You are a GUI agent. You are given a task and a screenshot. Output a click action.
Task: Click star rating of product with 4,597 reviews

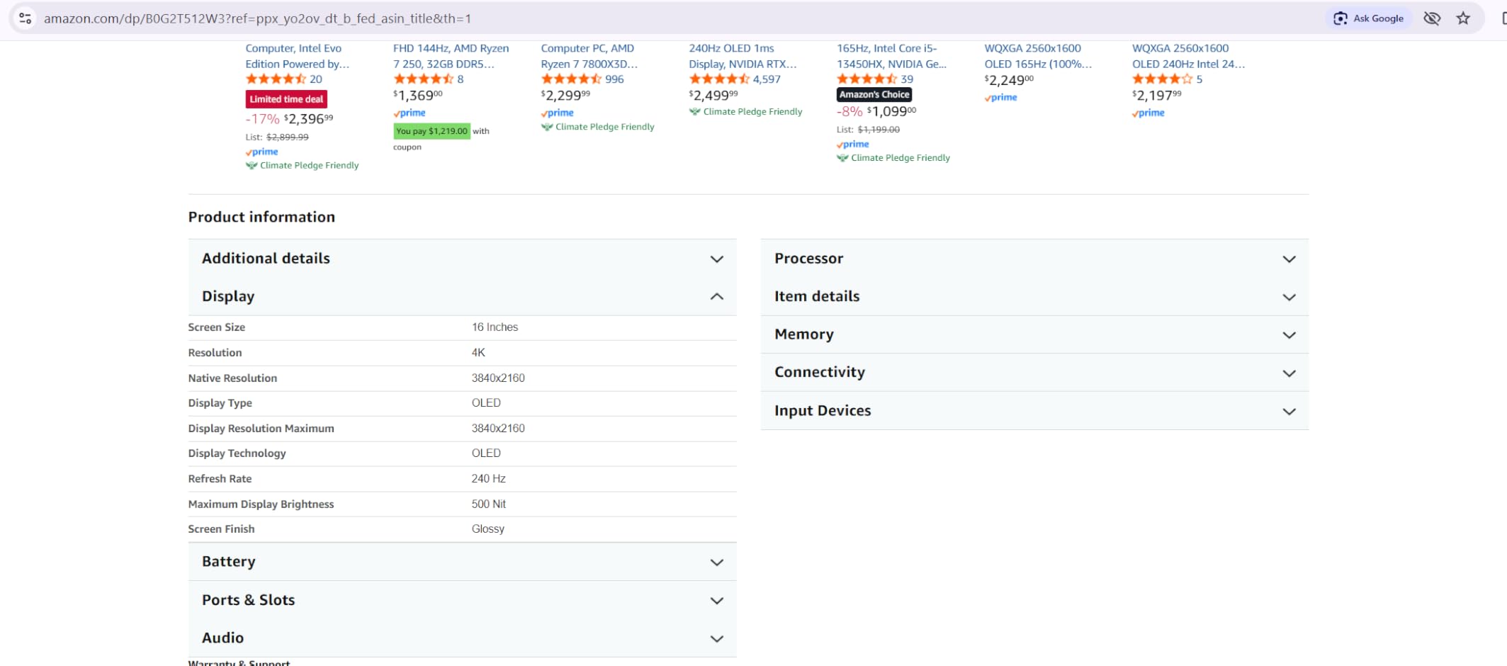click(x=719, y=79)
